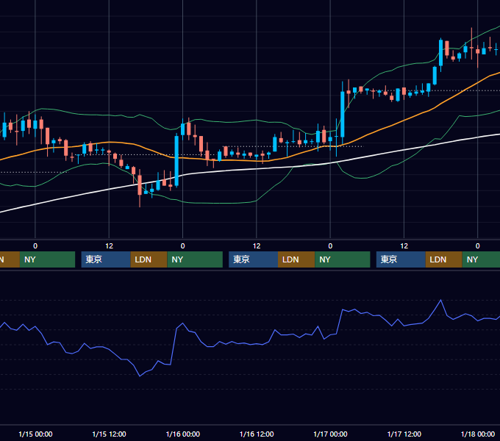
Task: Click hour label 12 above 1/17 東京 block
Action: 404,246
